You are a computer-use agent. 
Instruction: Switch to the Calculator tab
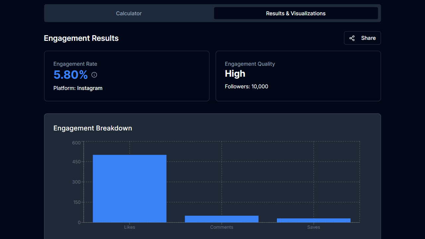pyautogui.click(x=129, y=13)
